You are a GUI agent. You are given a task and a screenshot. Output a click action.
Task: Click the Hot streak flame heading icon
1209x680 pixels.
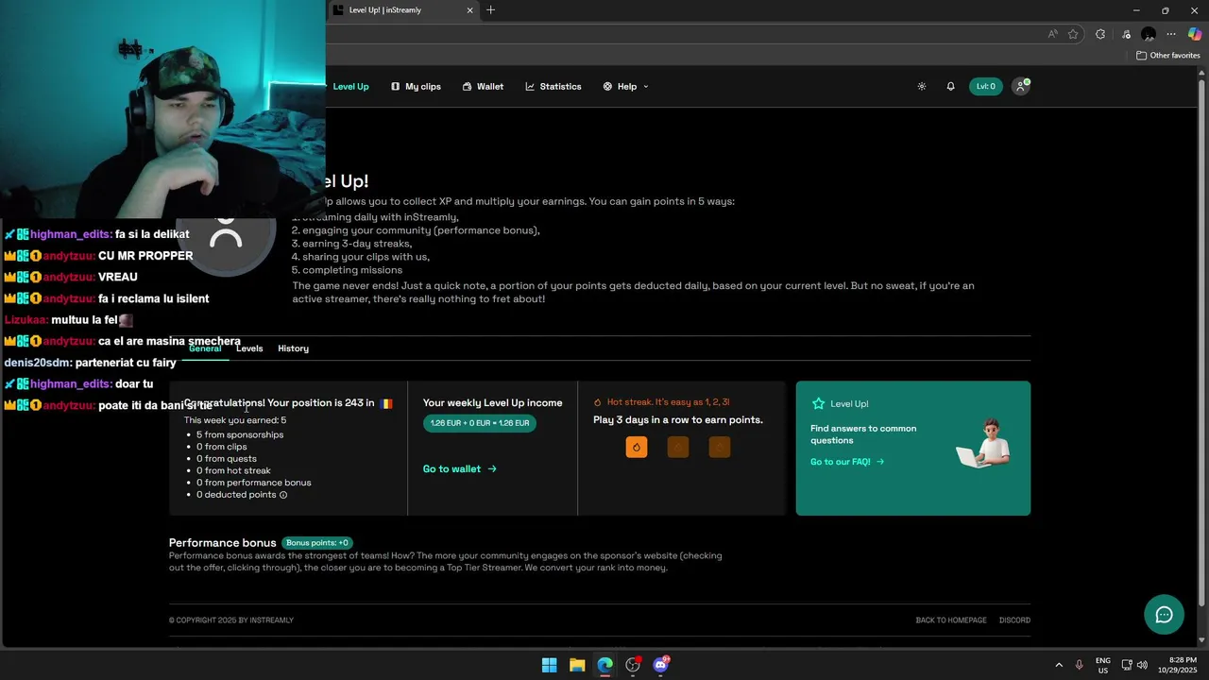(x=597, y=402)
